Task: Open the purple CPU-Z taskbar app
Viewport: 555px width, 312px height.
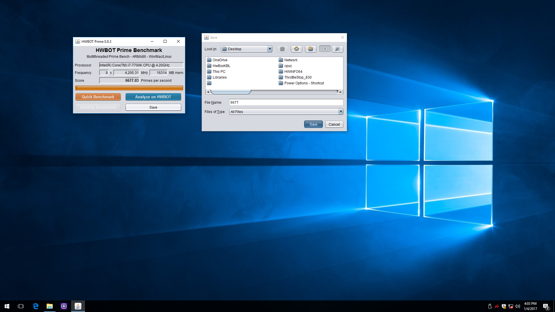Action: pyautogui.click(x=64, y=306)
